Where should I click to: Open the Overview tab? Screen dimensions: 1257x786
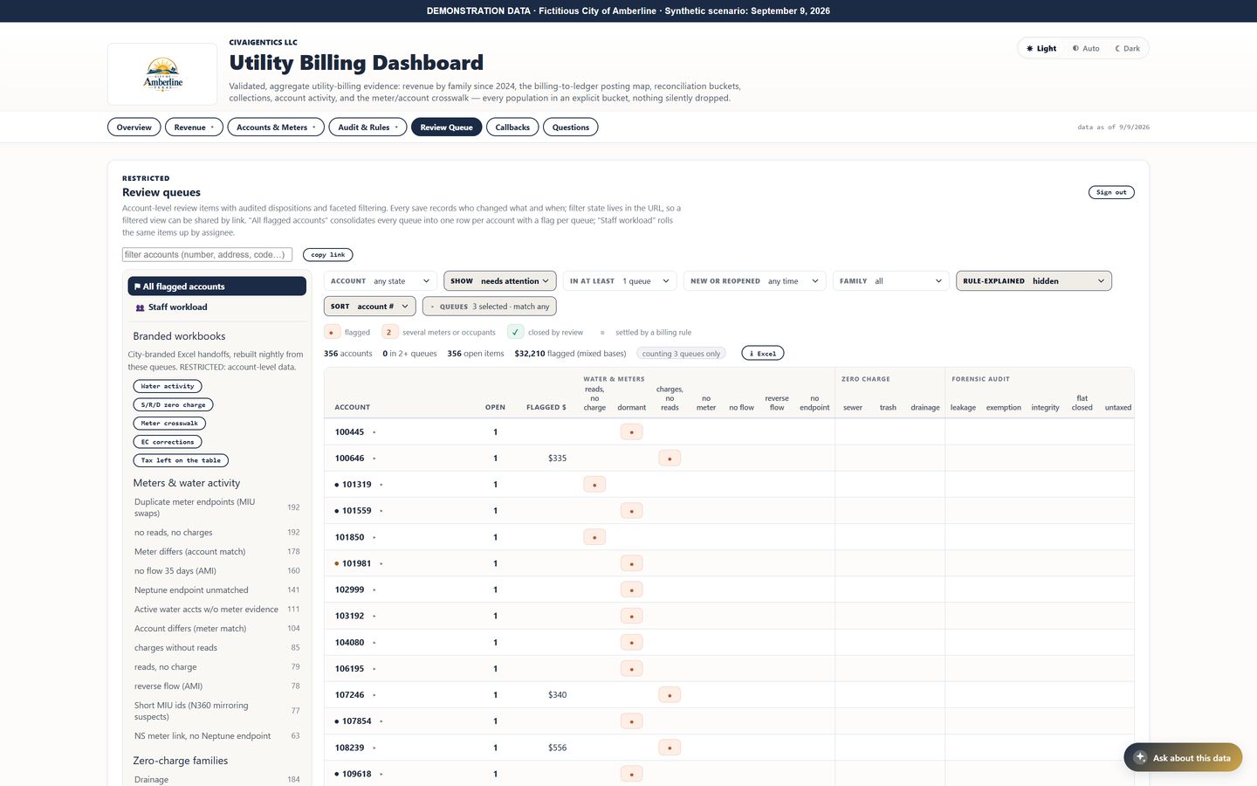(134, 128)
